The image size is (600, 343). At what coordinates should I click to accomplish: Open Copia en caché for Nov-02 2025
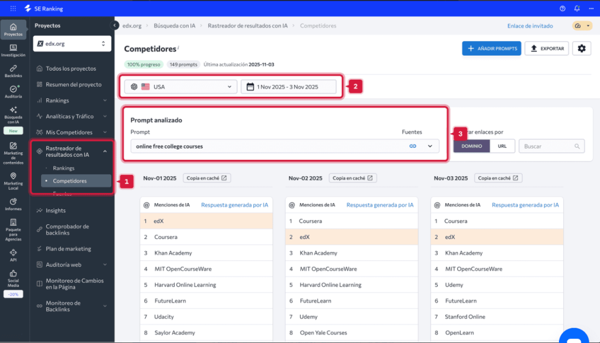pyautogui.click(x=352, y=178)
